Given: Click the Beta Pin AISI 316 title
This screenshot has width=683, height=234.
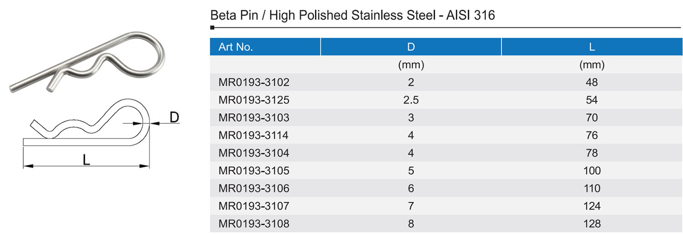Looking at the screenshot, I should pyautogui.click(x=352, y=15).
